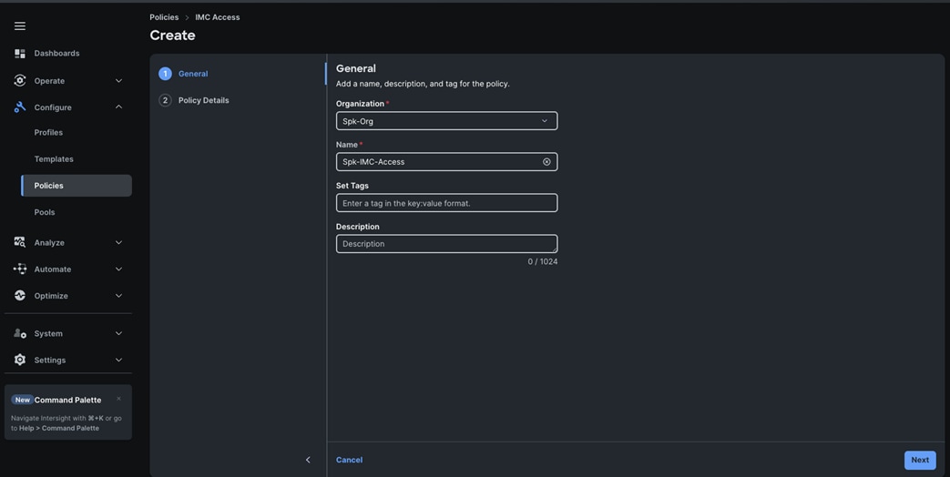The image size is (950, 477).
Task: Click the New badge in Command Palette
Action: (23, 401)
